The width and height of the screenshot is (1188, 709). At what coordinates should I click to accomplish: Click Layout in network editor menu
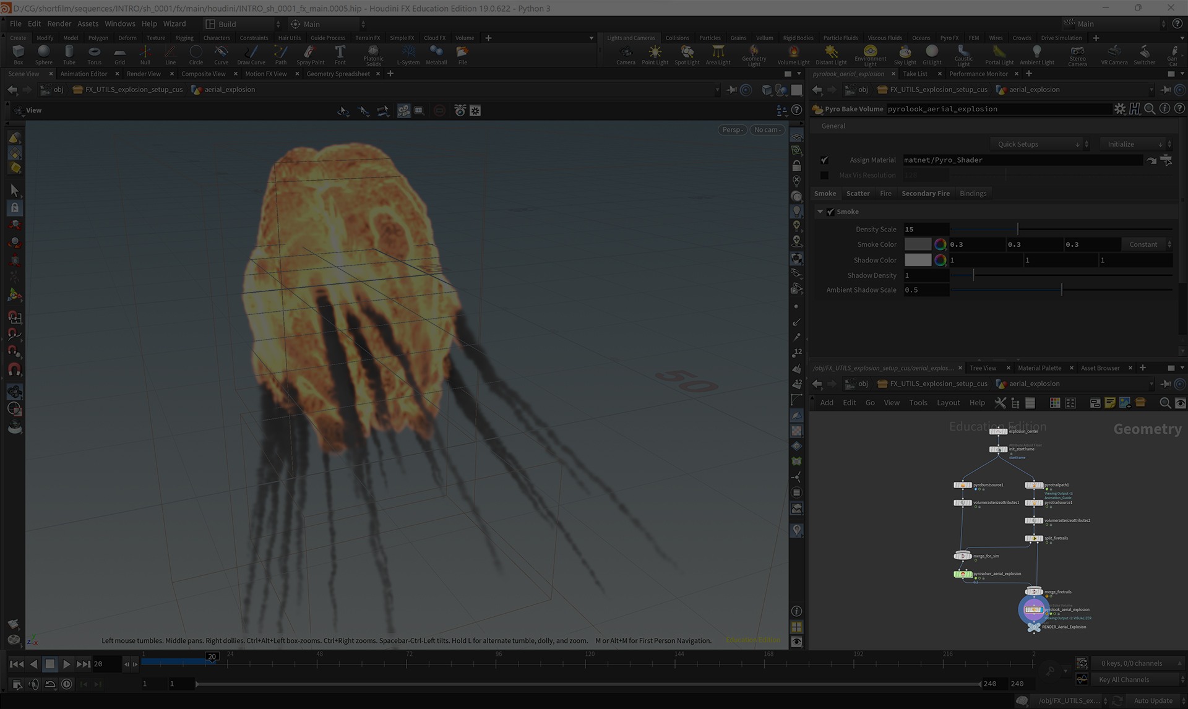pyautogui.click(x=948, y=403)
